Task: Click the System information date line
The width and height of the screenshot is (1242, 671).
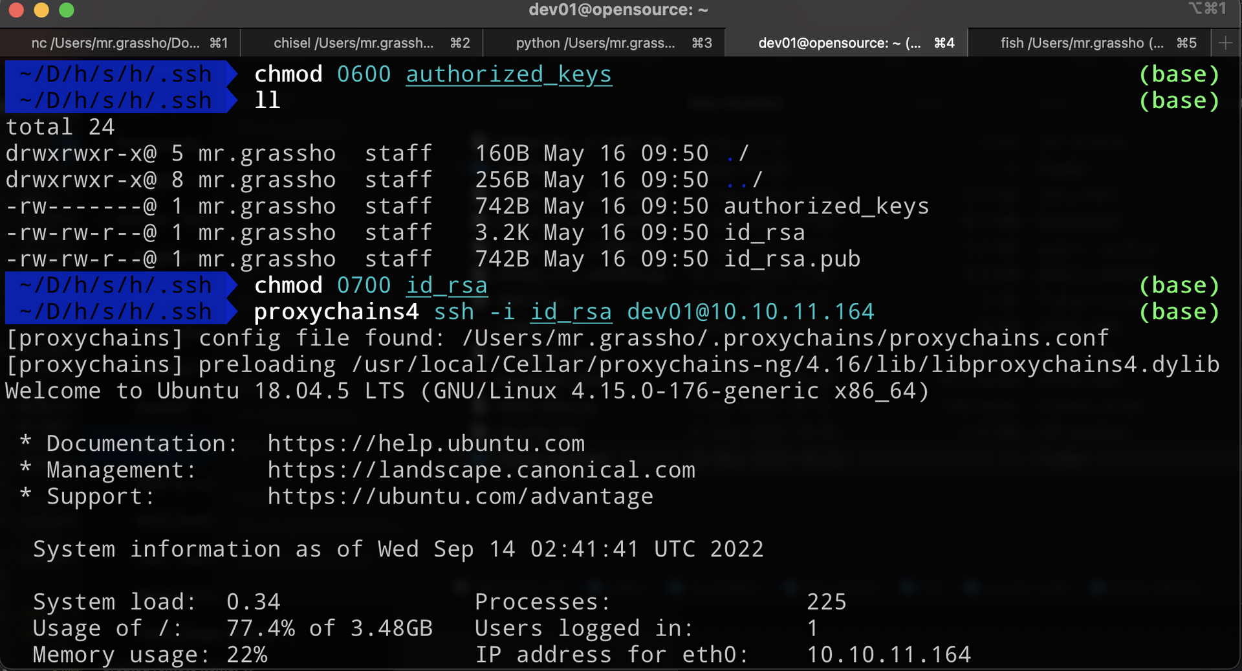Action: 398,549
